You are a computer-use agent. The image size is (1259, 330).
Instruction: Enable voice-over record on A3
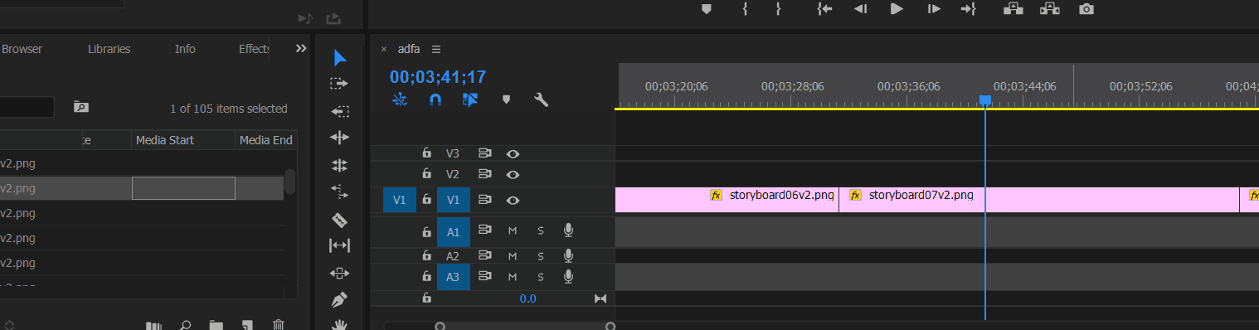point(568,276)
